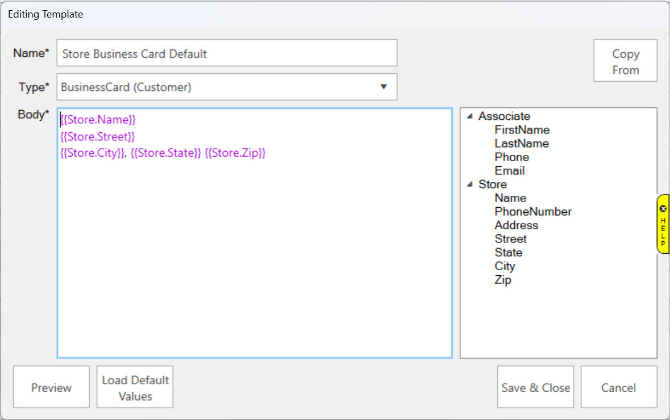This screenshot has width=670, height=420.
Task: Select Street under Store
Action: [x=510, y=239]
